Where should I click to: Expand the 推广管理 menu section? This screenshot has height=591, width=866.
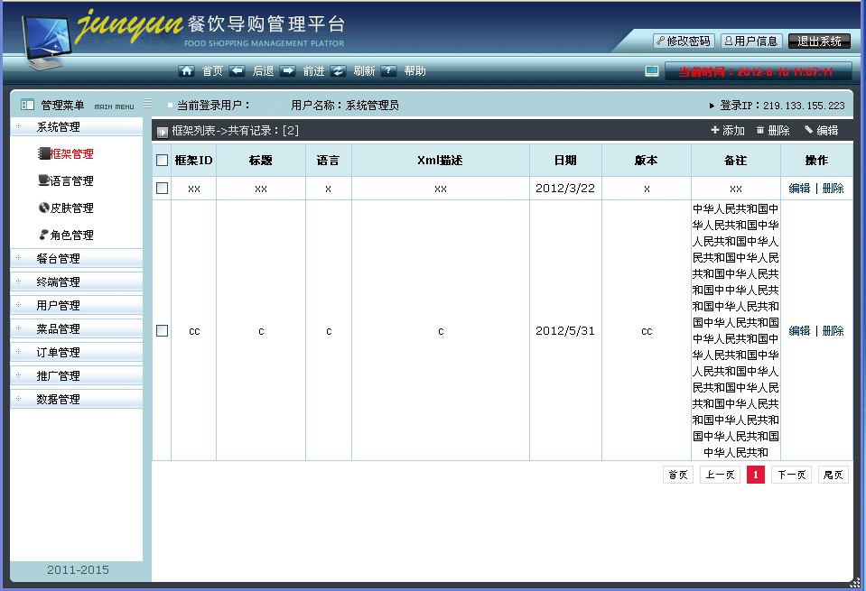(x=76, y=375)
